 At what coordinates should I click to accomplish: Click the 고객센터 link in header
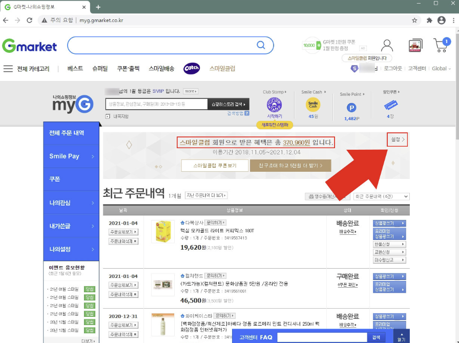417,69
